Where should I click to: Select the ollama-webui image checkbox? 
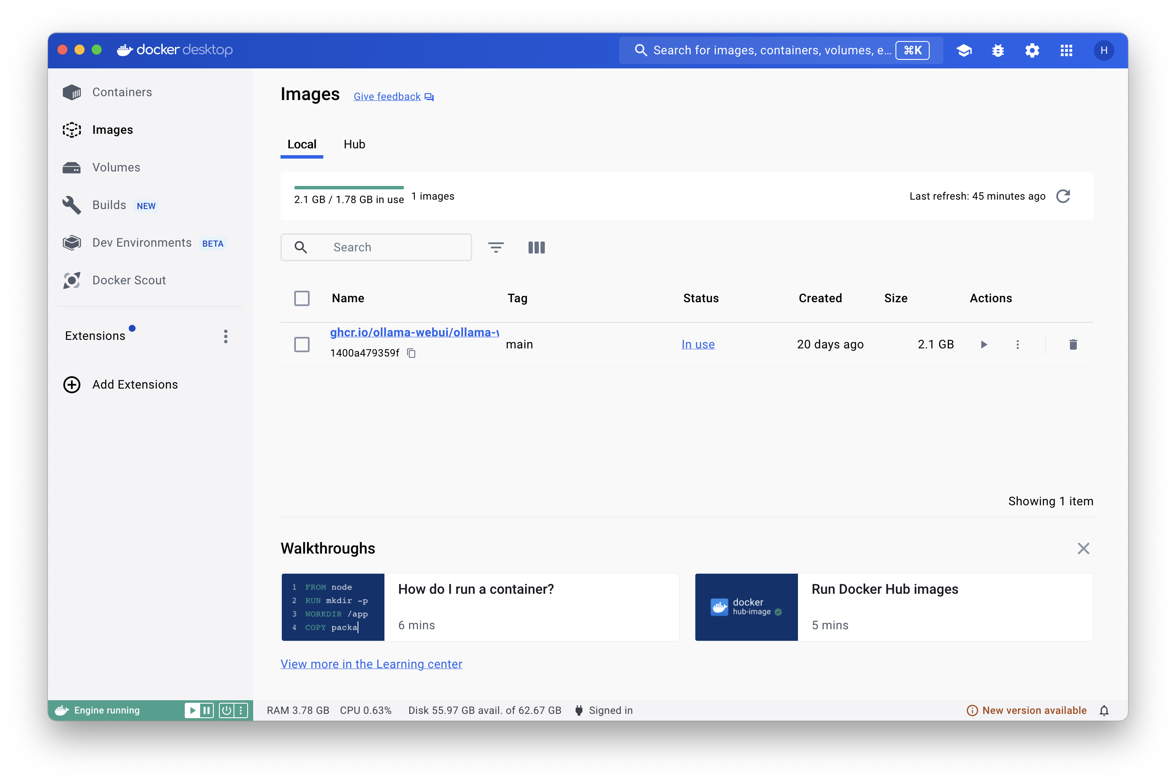pyautogui.click(x=301, y=345)
